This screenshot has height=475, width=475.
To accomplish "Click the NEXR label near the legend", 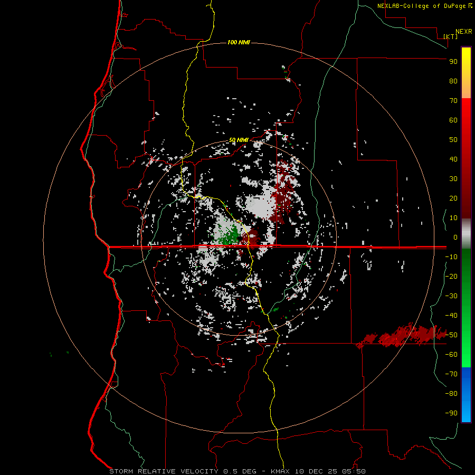I will (464, 32).
